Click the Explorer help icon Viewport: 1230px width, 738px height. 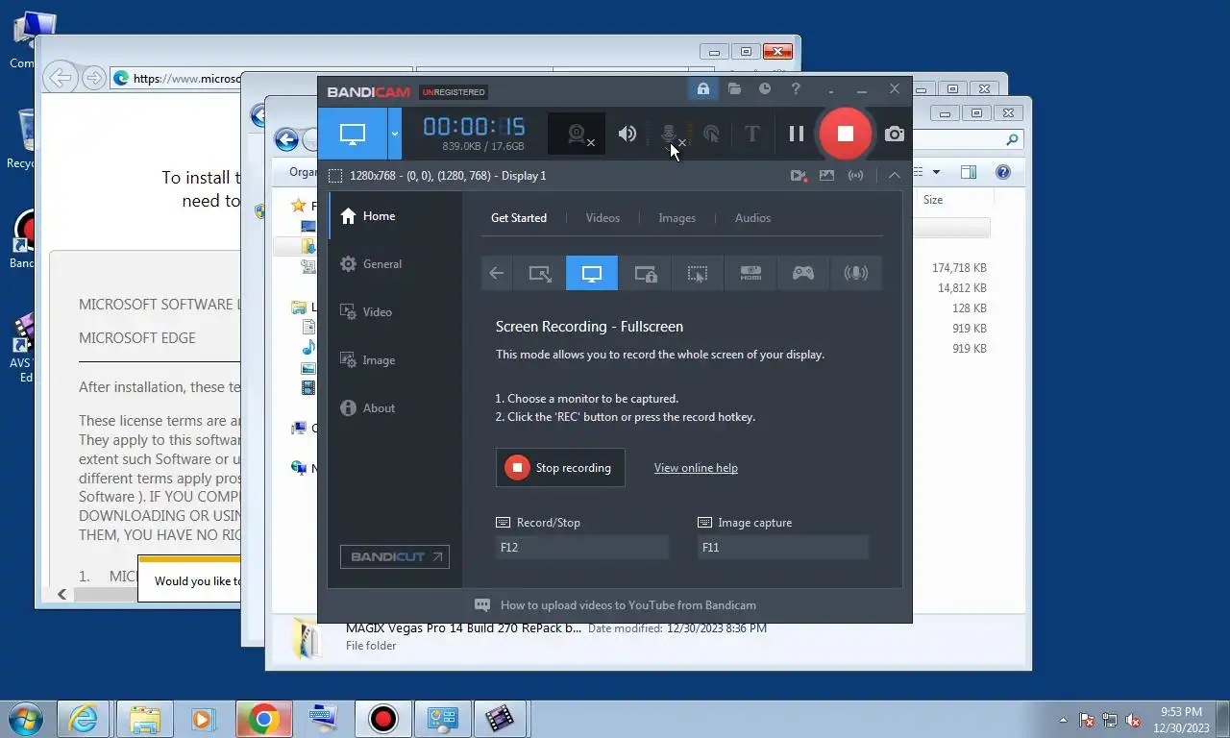tap(1002, 172)
